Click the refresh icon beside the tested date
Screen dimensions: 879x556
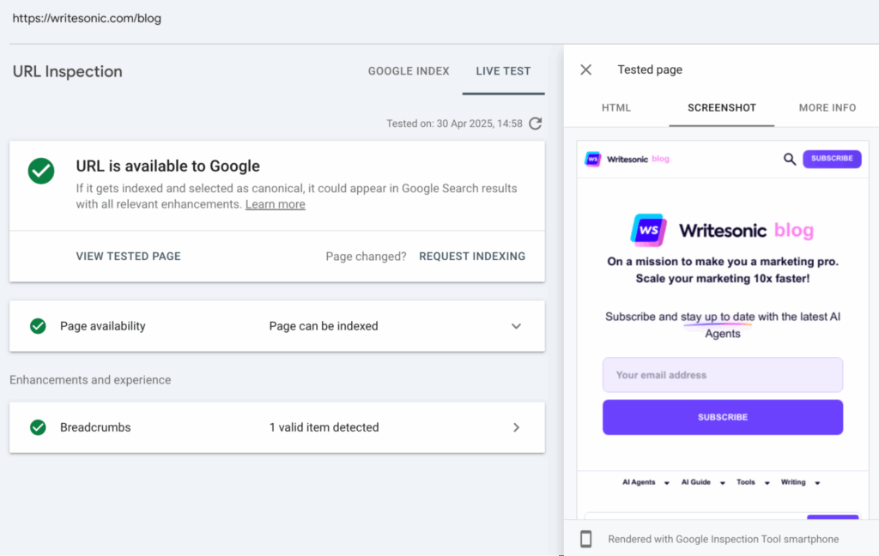(x=536, y=124)
